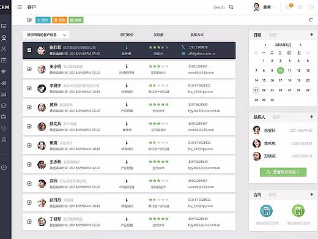The width and height of the screenshot is (318, 239).
Task: Switch to the 附件 tab
Action: pyautogui.click(x=272, y=195)
